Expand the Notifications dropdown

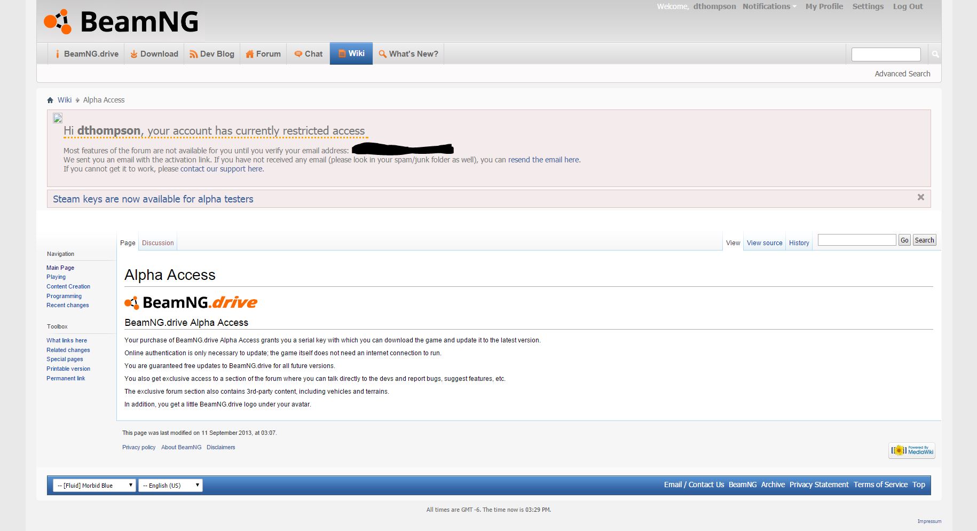click(769, 6)
